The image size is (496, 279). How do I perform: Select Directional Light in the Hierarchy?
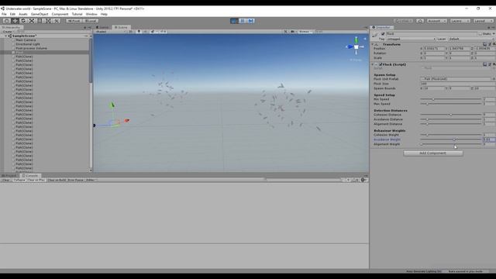[28, 44]
